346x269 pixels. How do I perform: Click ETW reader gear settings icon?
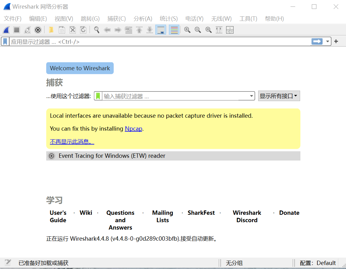(x=51, y=156)
